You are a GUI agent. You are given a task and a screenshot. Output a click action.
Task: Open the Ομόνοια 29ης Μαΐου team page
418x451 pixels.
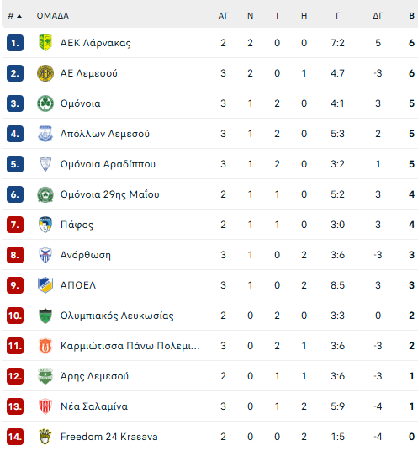pos(110,194)
